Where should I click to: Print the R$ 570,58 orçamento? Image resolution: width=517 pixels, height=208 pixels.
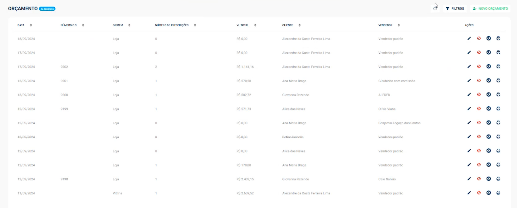pos(498,80)
